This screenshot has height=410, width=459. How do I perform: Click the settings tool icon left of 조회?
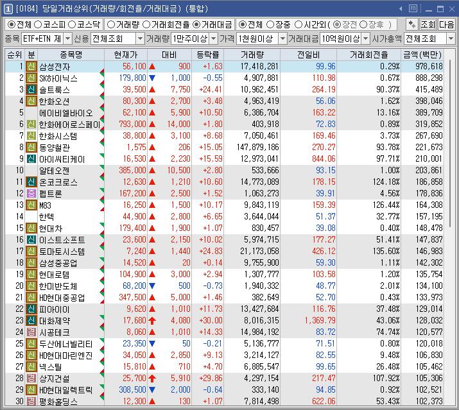pyautogui.click(x=412, y=24)
